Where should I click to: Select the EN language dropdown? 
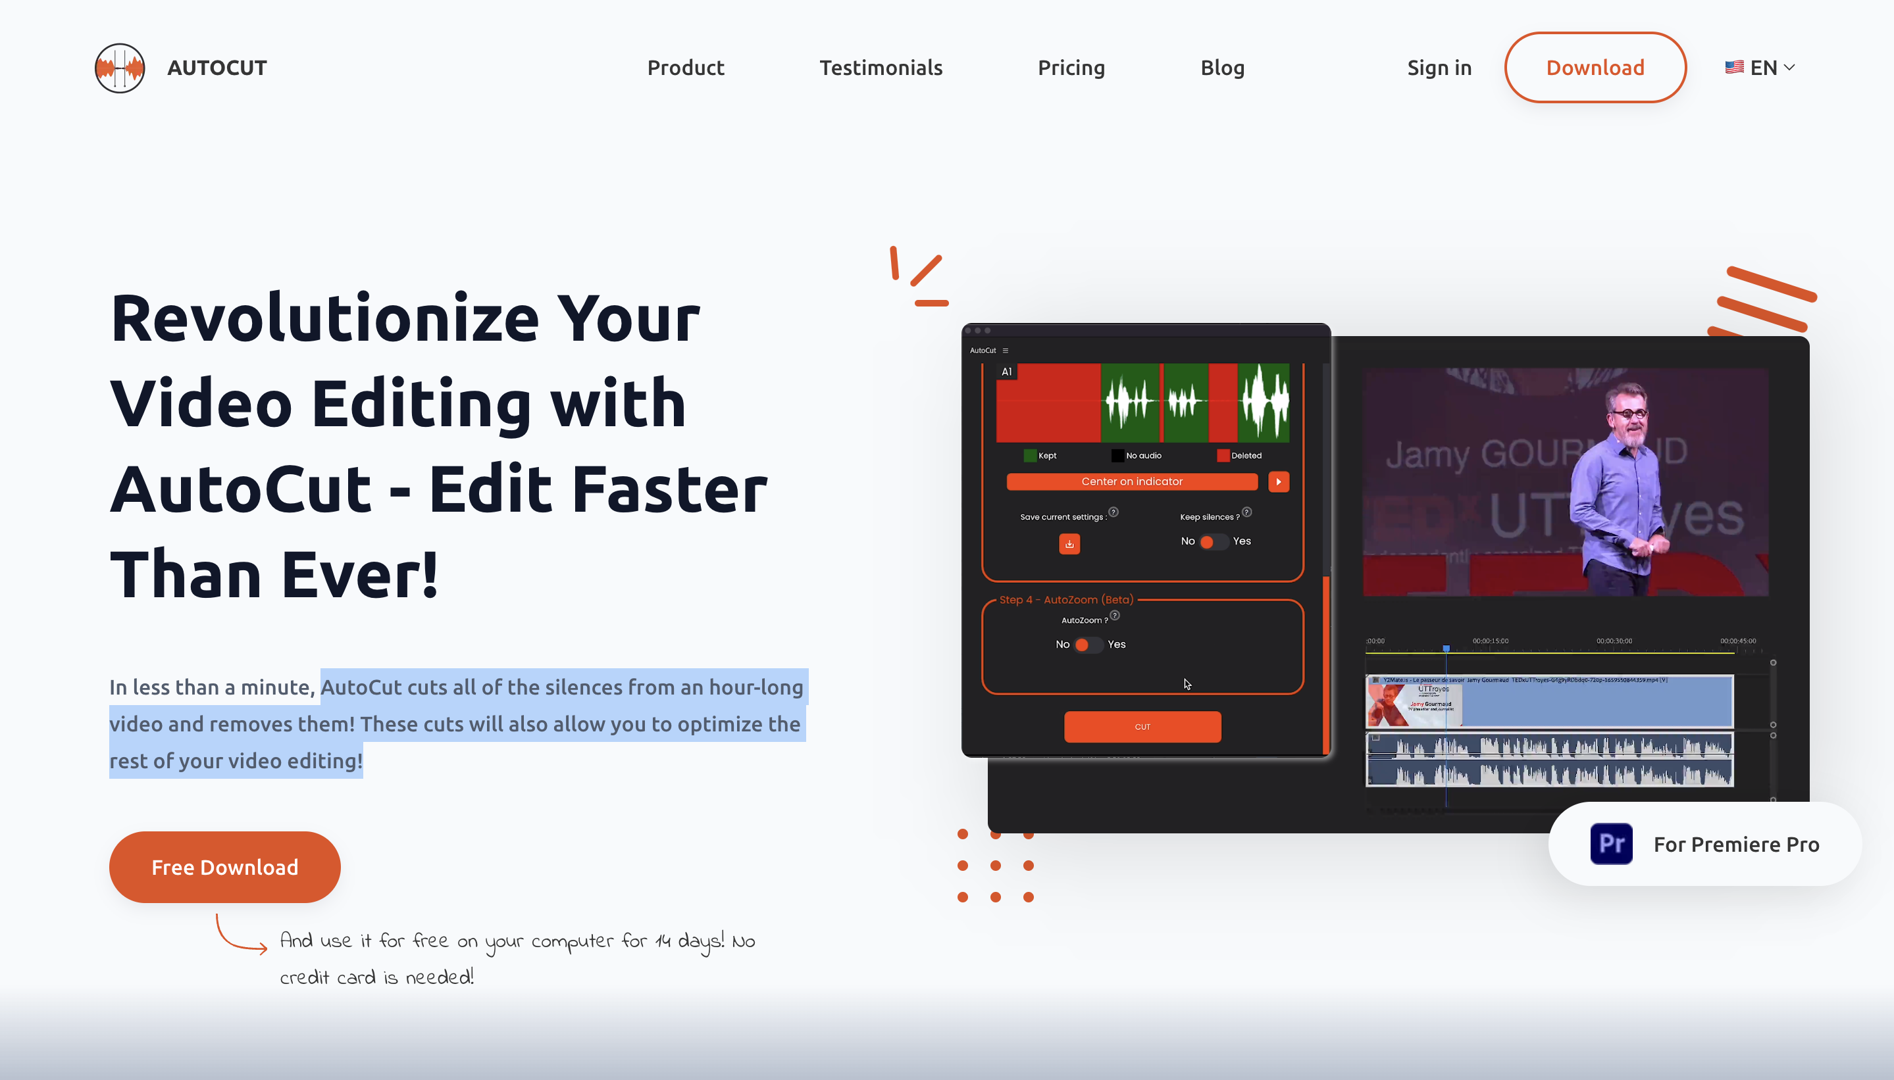pos(1762,68)
